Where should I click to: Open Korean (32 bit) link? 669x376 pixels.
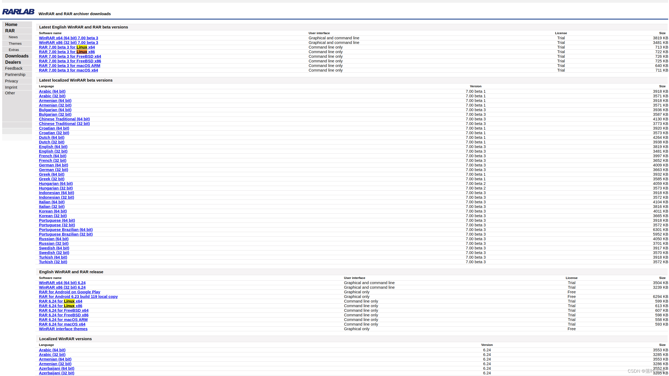pyautogui.click(x=53, y=216)
